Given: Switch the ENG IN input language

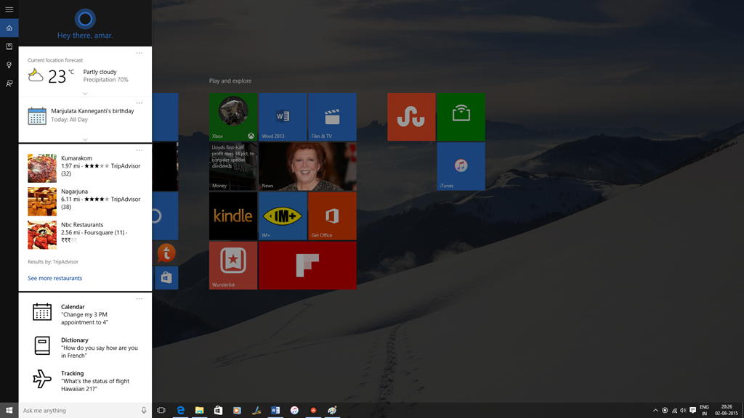Looking at the screenshot, I should pos(704,411).
